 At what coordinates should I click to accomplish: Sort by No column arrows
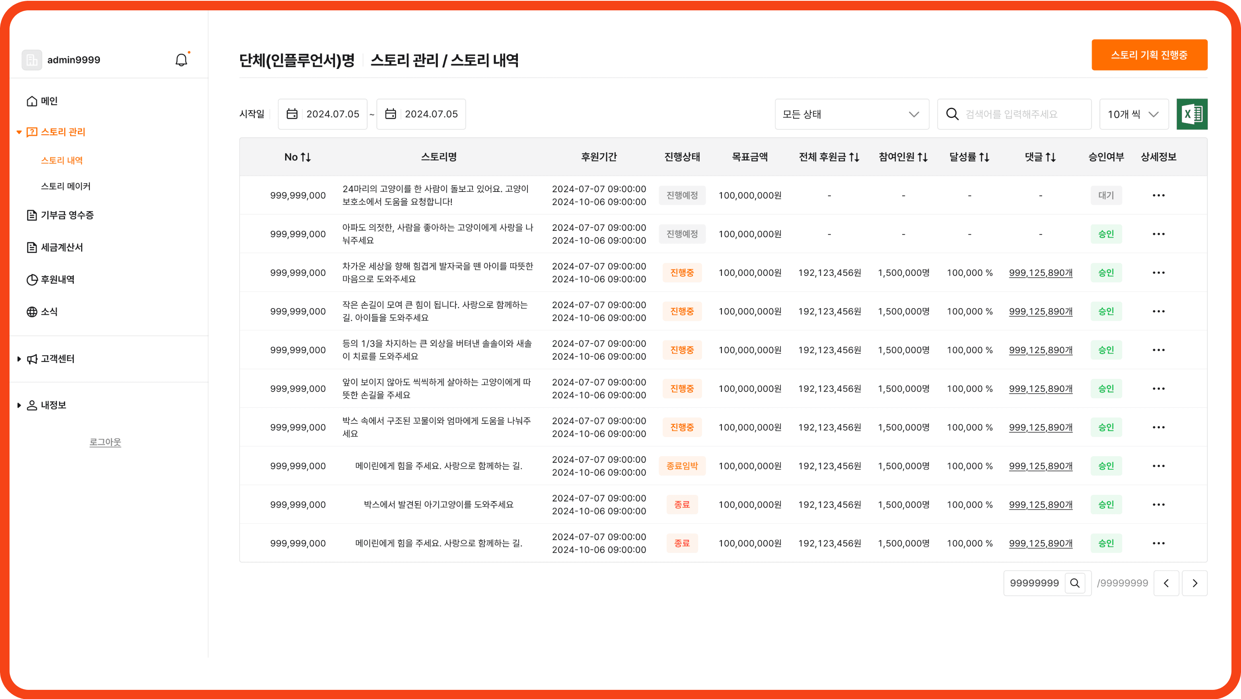coord(306,157)
